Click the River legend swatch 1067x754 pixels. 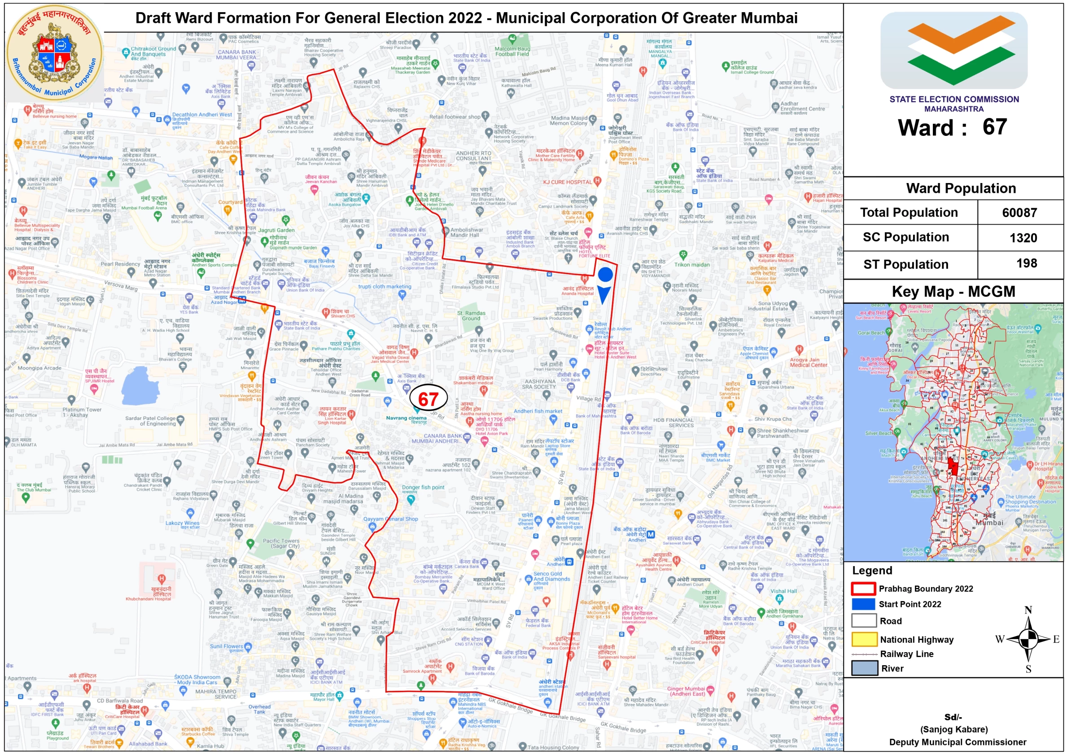(x=864, y=668)
